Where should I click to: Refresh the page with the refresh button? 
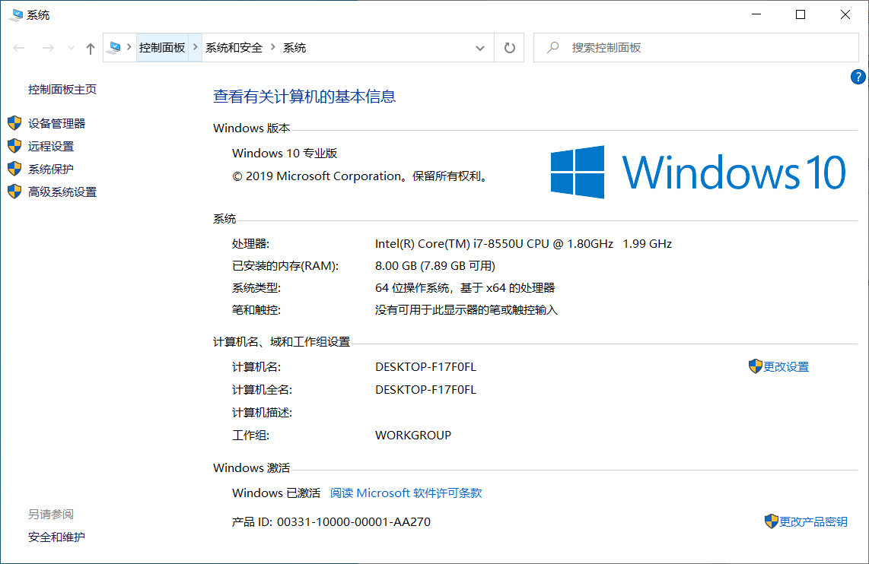click(509, 48)
